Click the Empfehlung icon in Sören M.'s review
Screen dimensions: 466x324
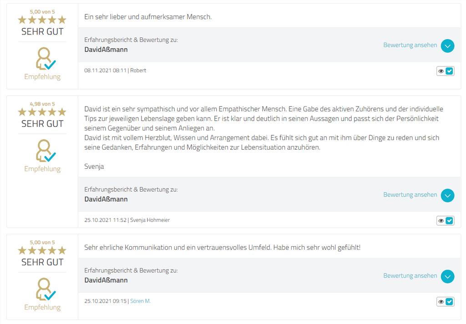pyautogui.click(x=45, y=289)
